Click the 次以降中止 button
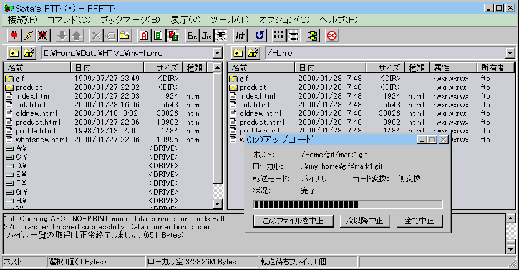The image size is (519, 270). coord(365,221)
